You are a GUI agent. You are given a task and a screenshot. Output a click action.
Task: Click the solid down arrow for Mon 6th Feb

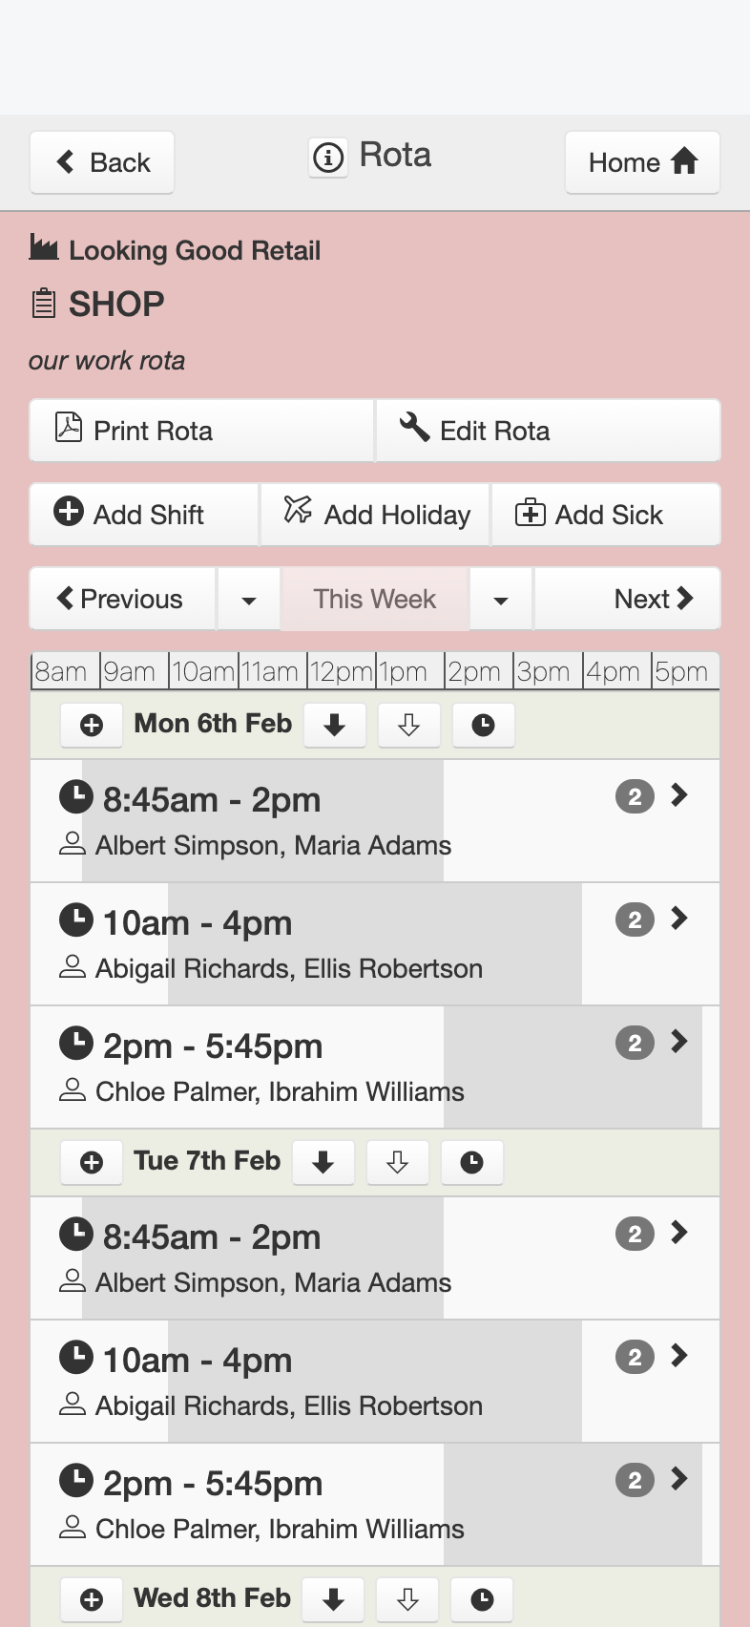click(334, 726)
